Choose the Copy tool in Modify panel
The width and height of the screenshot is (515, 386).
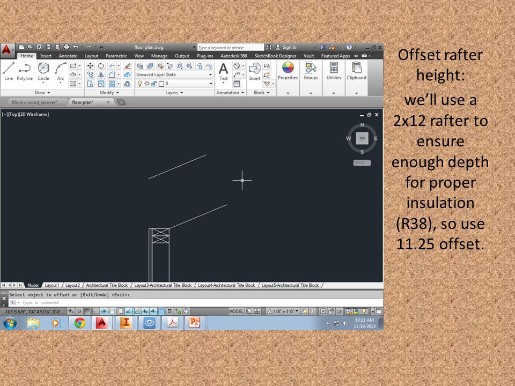pyautogui.click(x=90, y=75)
